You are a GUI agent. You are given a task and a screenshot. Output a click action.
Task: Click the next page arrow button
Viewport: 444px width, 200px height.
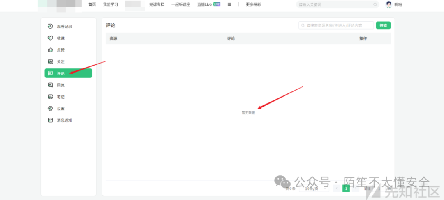click(x=356, y=189)
